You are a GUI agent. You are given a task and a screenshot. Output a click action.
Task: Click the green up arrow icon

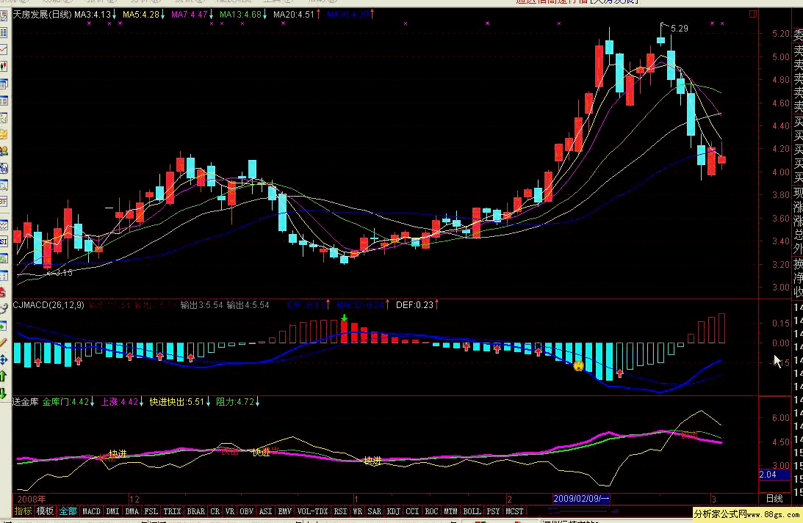pyautogui.click(x=3, y=376)
